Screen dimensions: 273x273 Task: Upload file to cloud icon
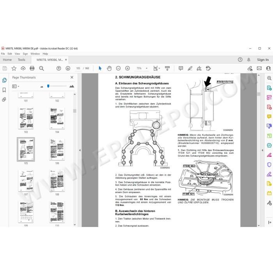23,68
